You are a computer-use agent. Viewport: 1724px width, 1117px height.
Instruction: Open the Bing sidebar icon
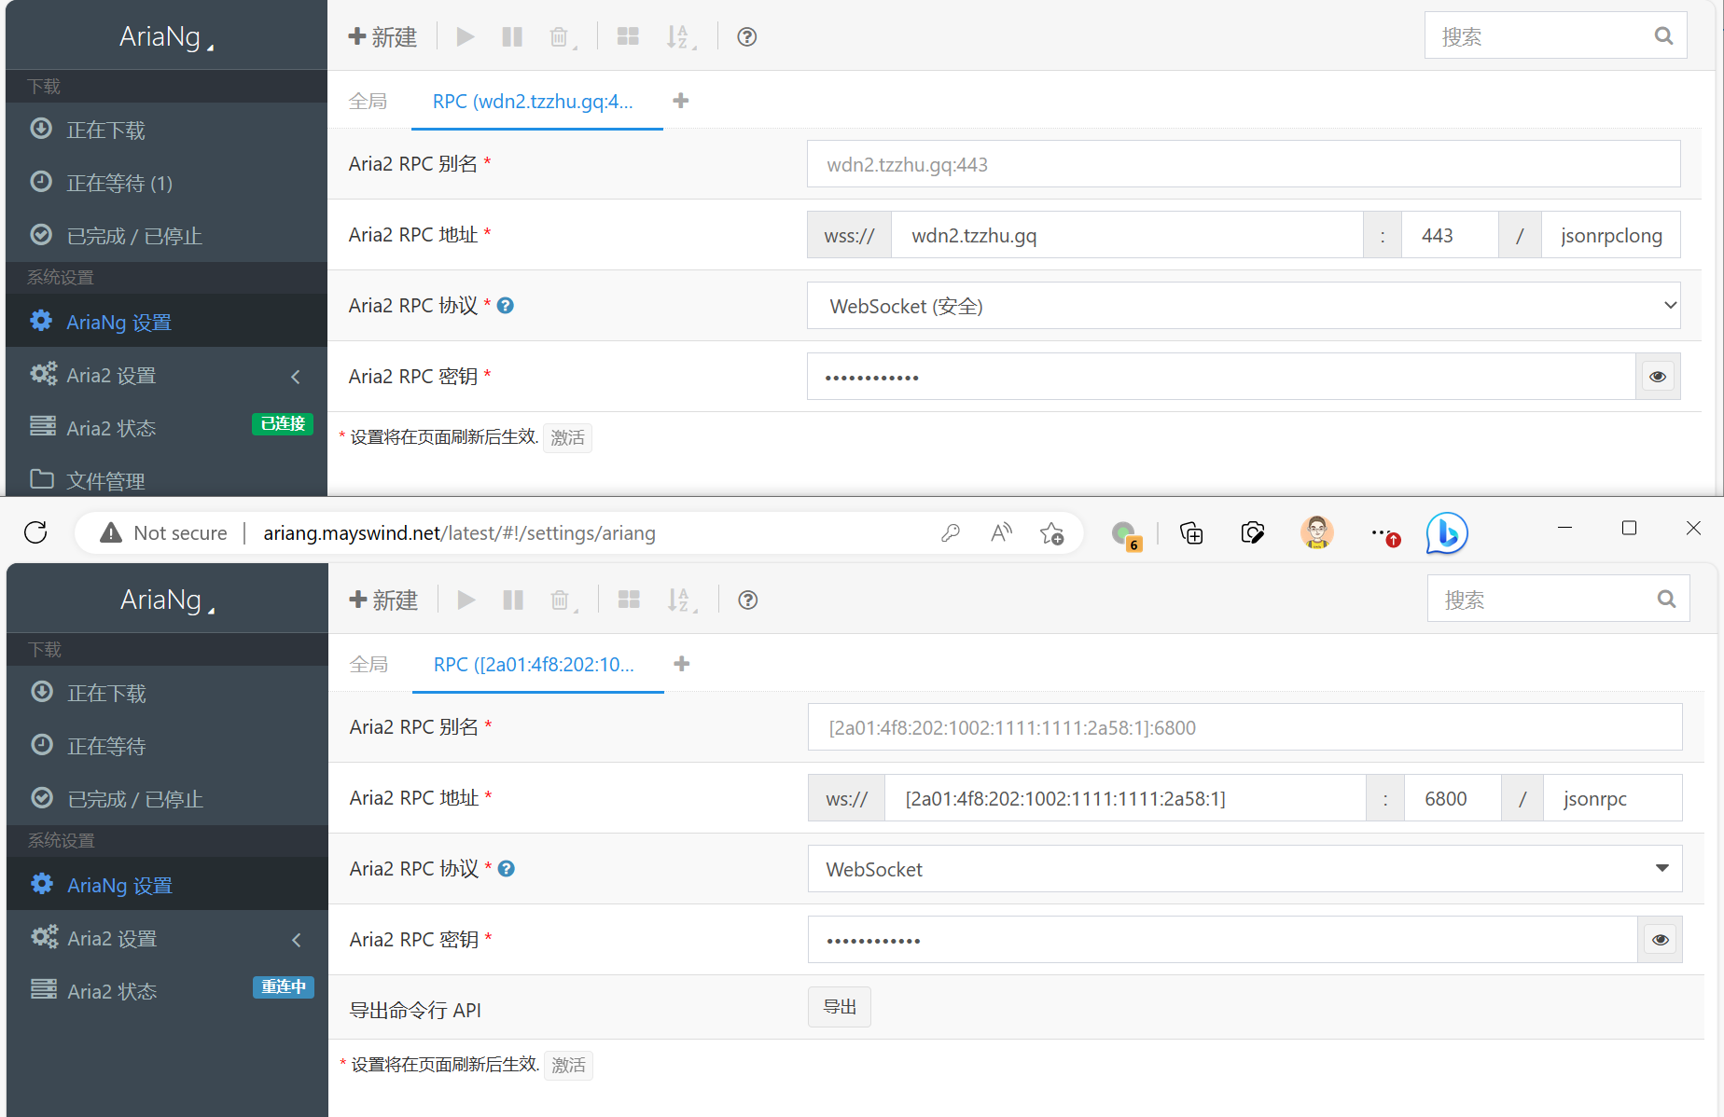1446,533
